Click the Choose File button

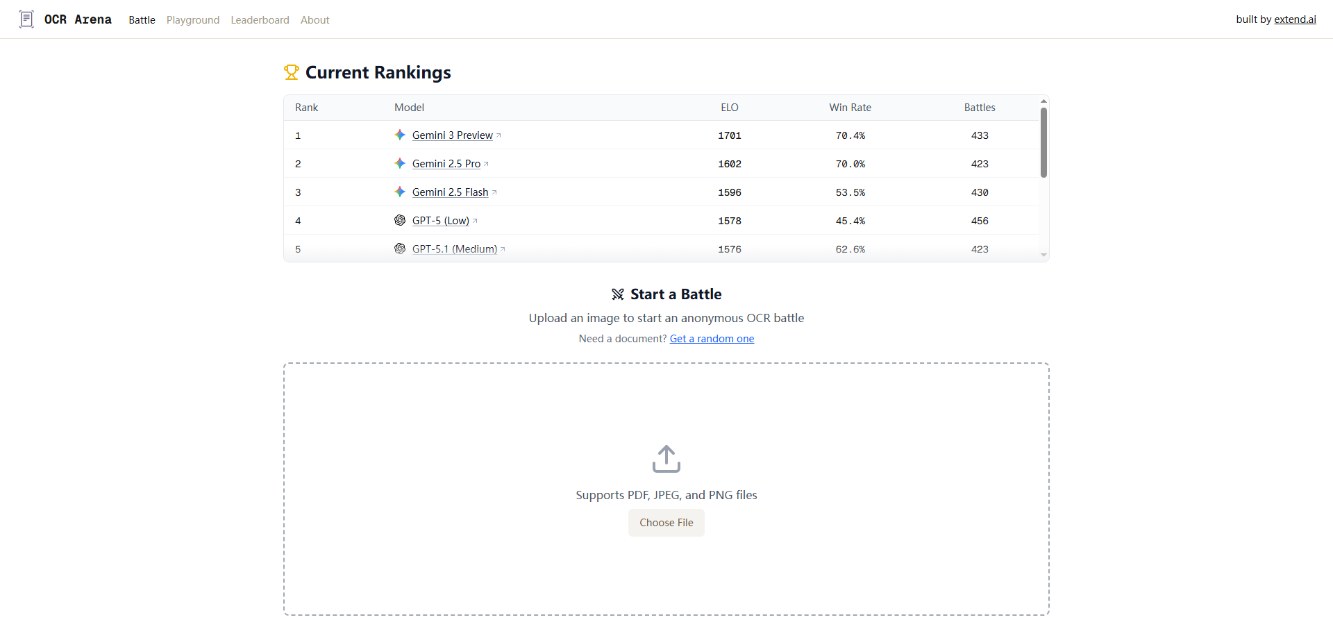(666, 522)
